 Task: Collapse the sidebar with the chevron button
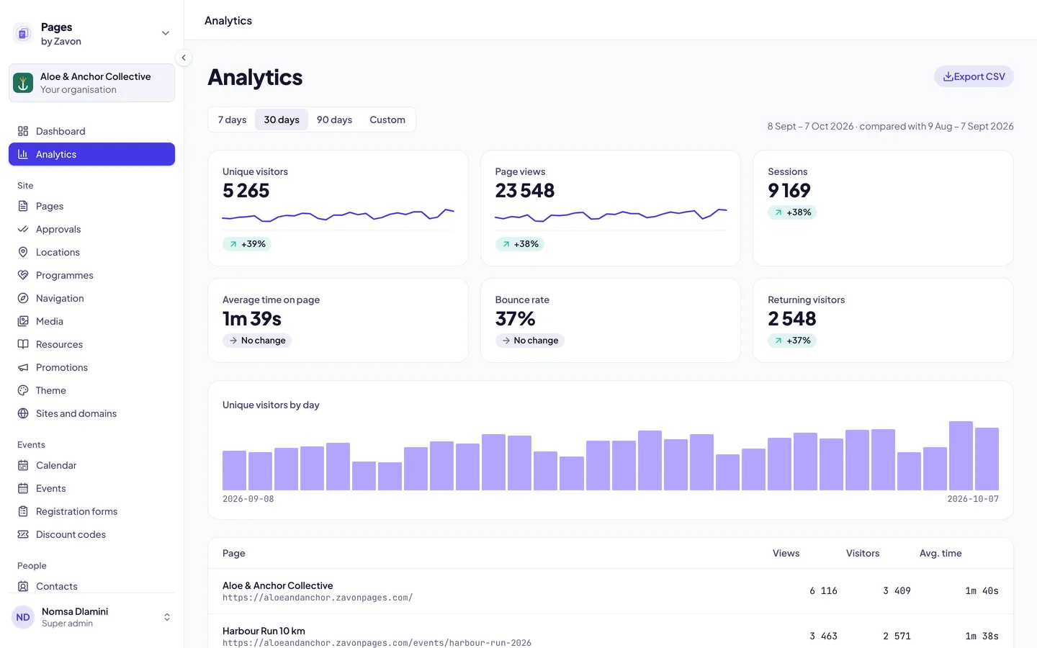(x=184, y=58)
